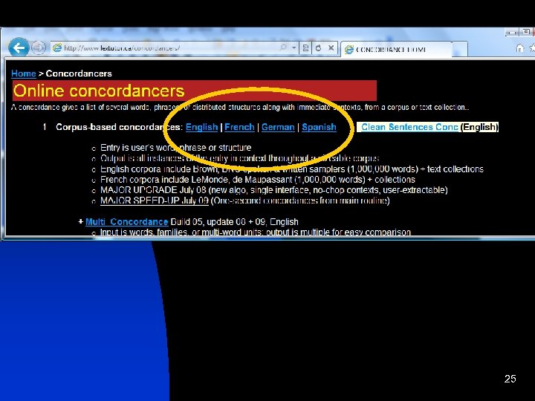Click the browser Forward arrow button

tap(39, 48)
